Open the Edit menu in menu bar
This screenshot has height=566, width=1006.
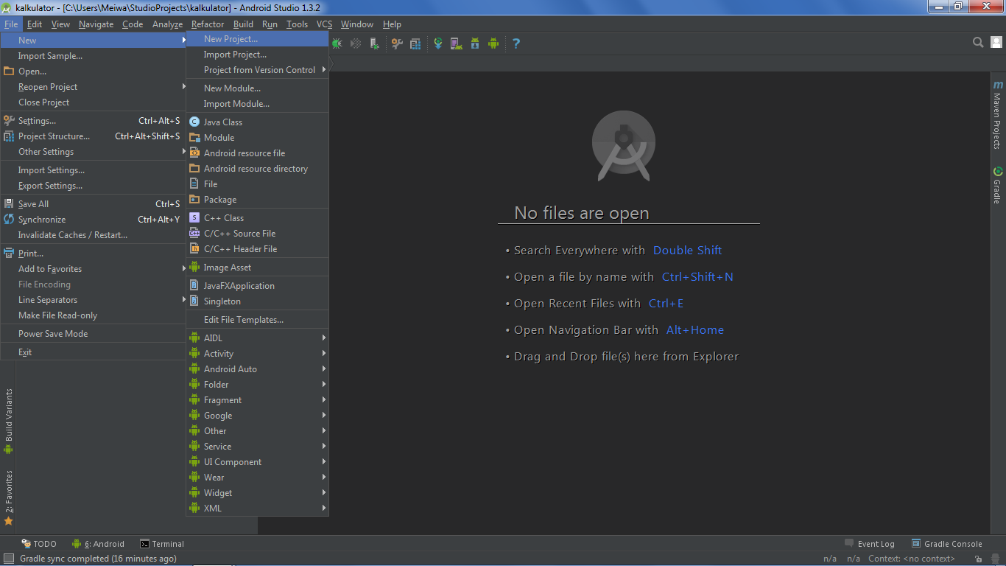35,24
